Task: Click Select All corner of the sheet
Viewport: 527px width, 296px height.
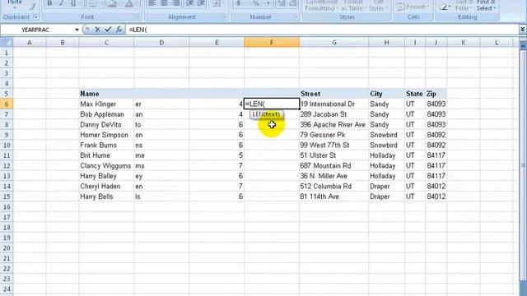Action: coord(7,42)
